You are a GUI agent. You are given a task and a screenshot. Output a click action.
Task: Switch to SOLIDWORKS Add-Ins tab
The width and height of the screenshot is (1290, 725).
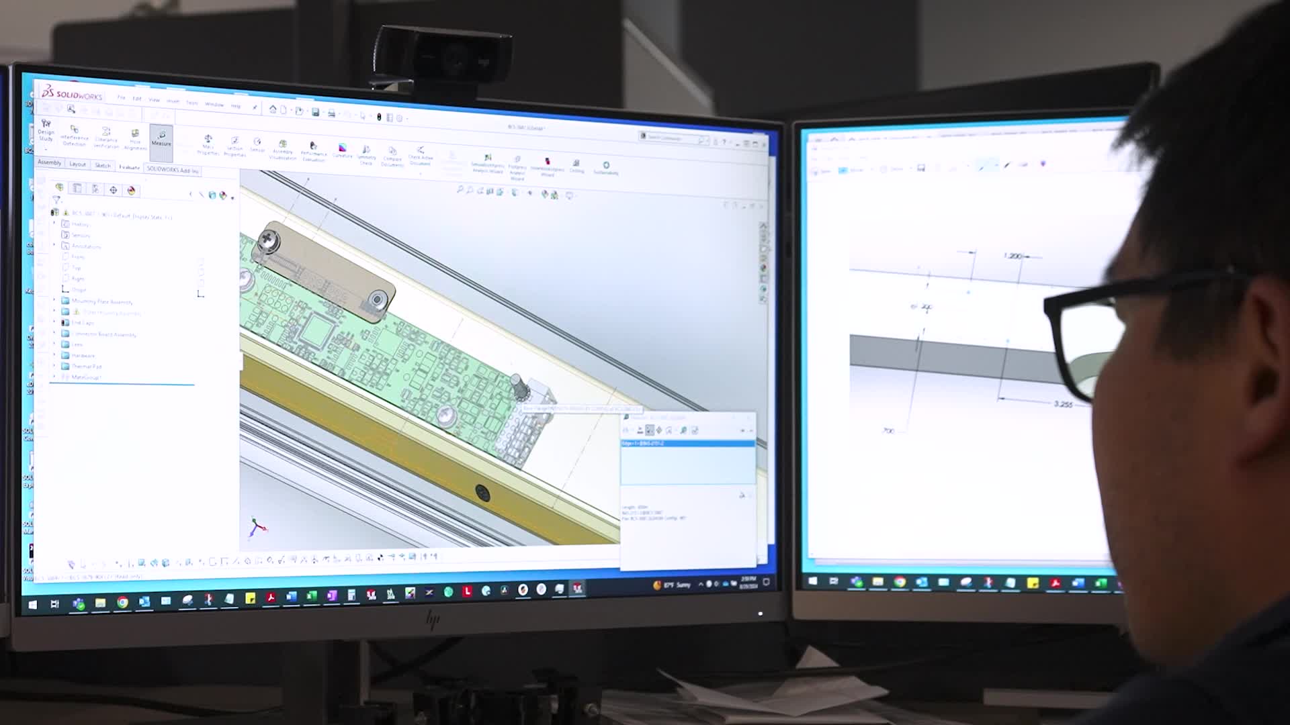(x=173, y=170)
